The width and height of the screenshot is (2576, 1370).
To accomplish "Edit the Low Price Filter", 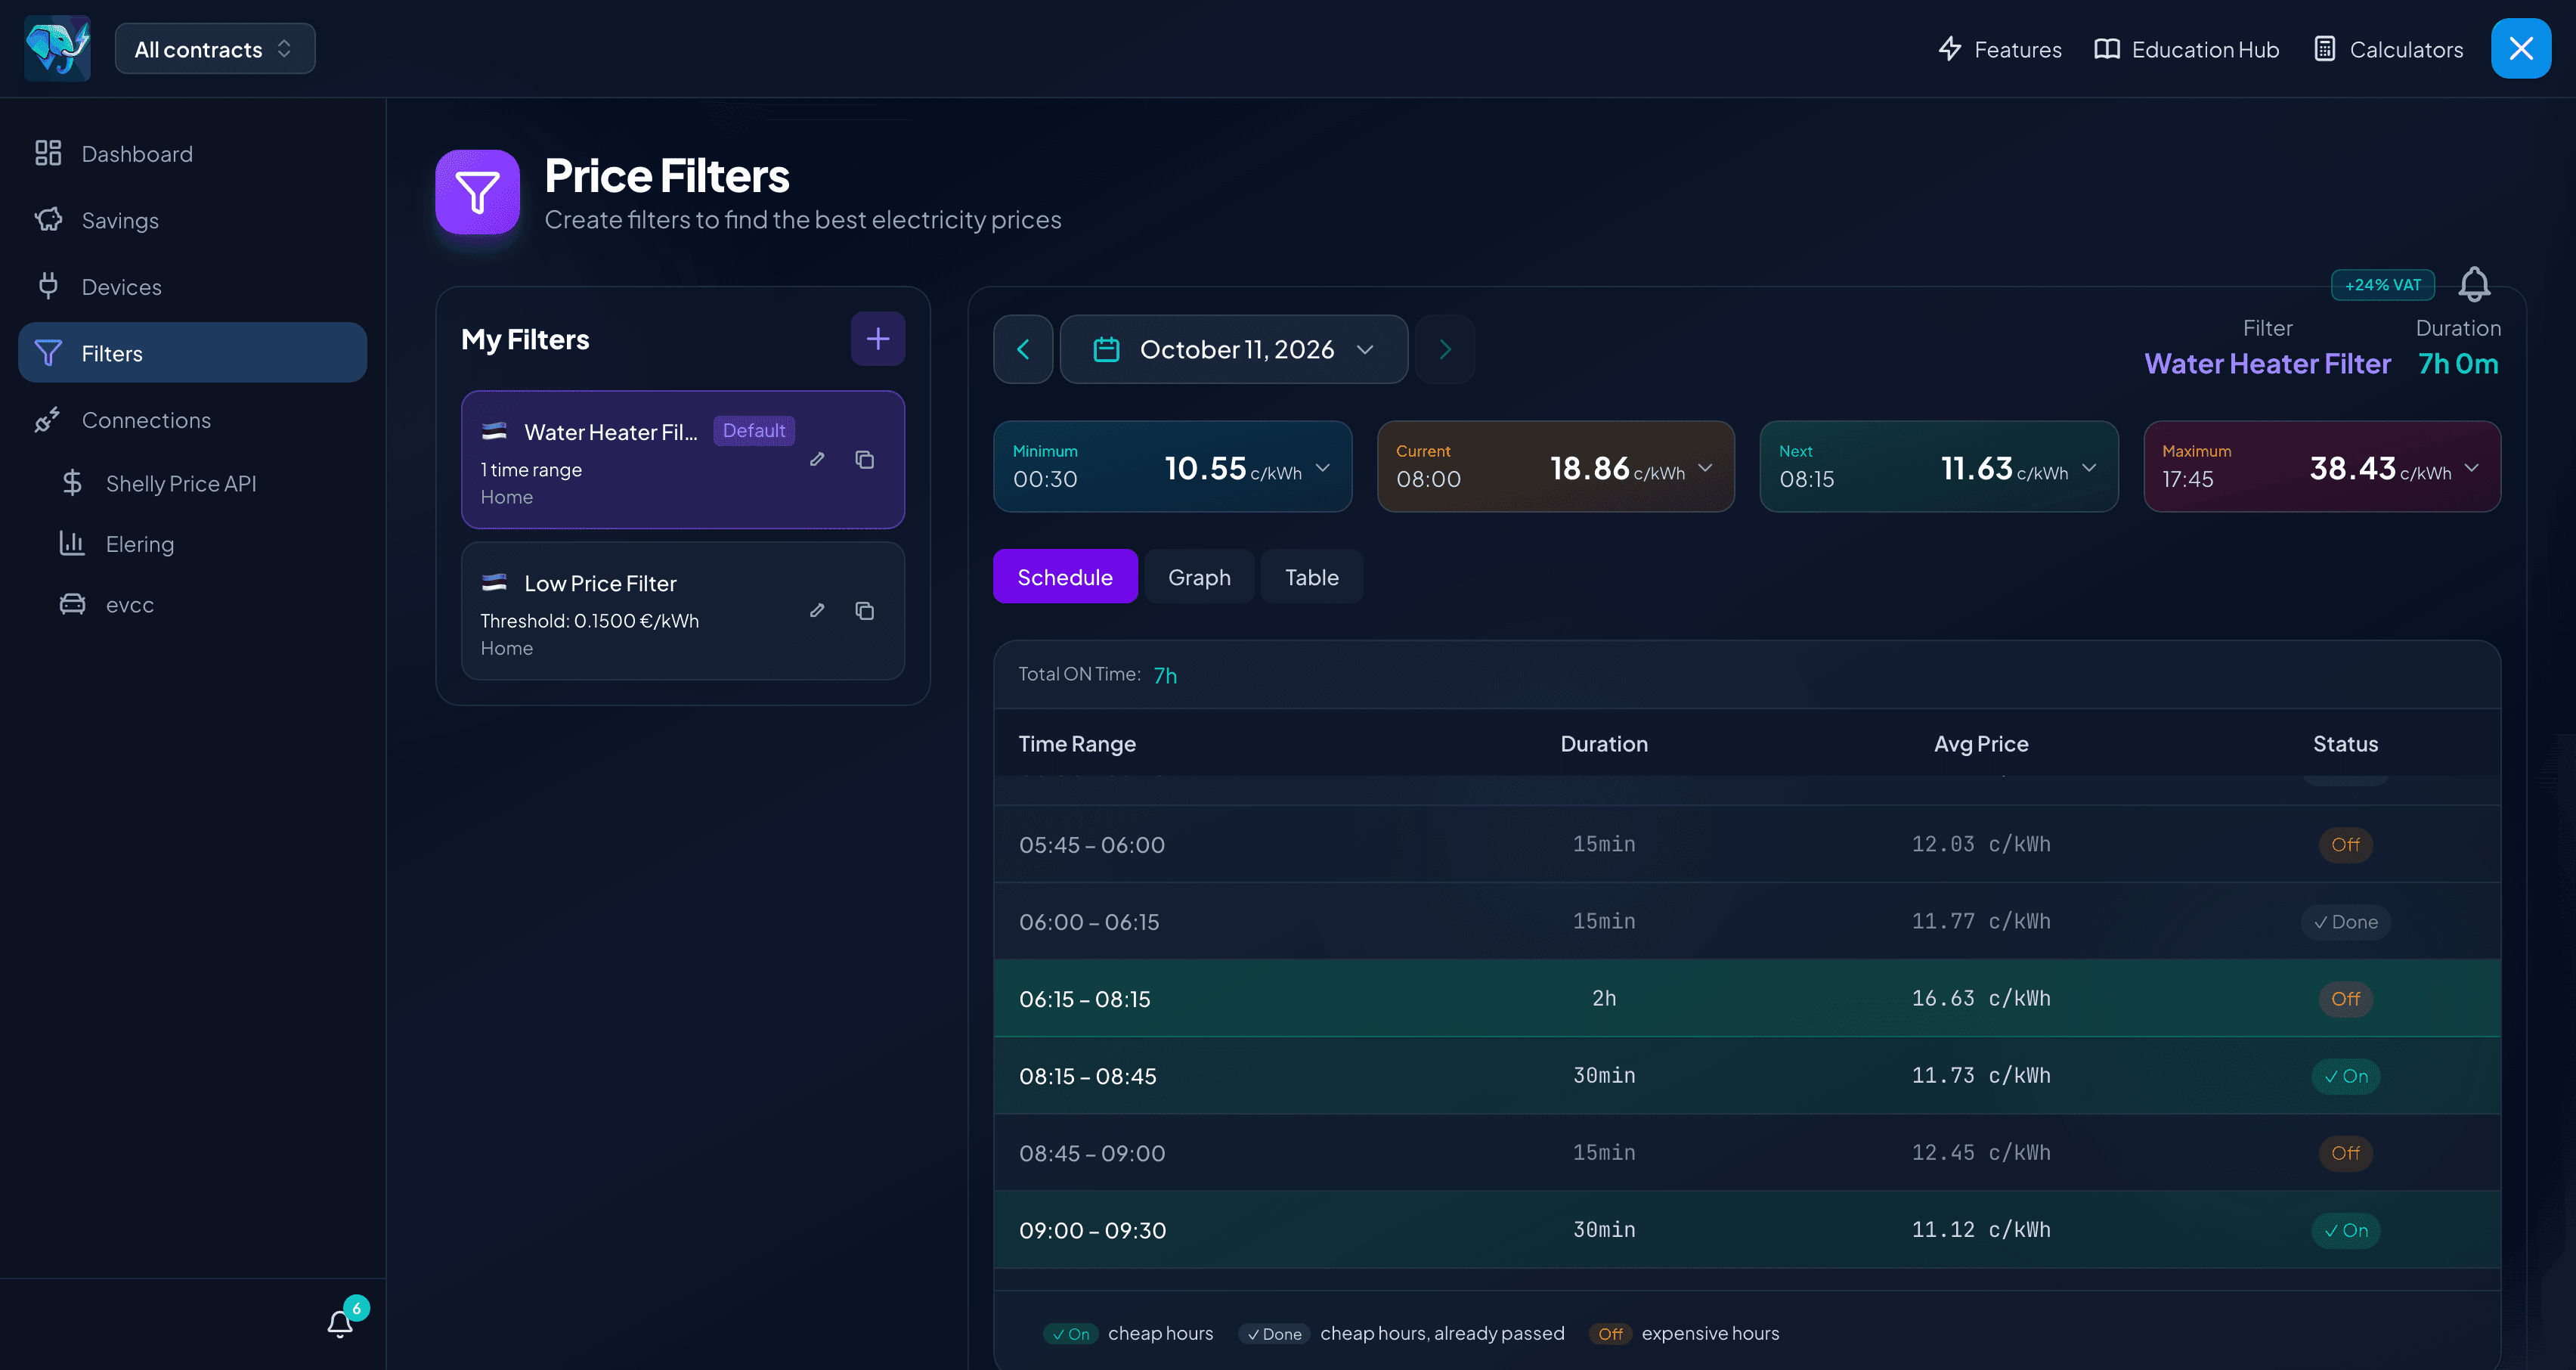I will (817, 610).
